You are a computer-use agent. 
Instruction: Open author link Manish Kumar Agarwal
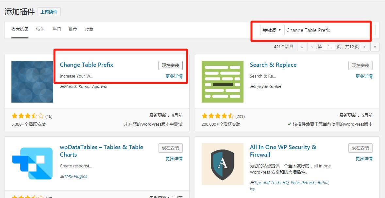86,86
